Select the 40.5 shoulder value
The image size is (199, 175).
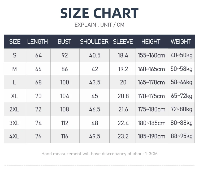95,55
